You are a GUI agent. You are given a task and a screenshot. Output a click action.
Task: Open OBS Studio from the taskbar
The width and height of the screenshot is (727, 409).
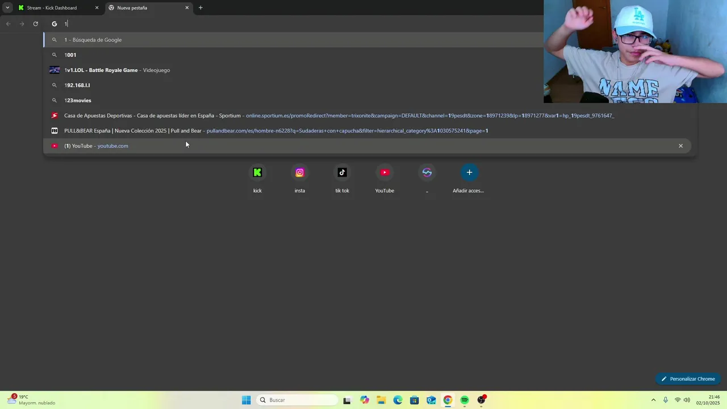click(x=481, y=400)
